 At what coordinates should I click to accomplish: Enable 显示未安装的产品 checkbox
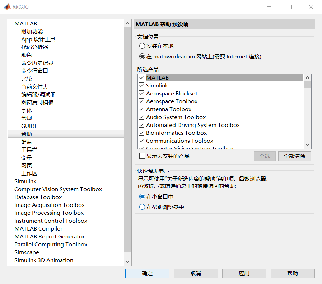[142, 156]
